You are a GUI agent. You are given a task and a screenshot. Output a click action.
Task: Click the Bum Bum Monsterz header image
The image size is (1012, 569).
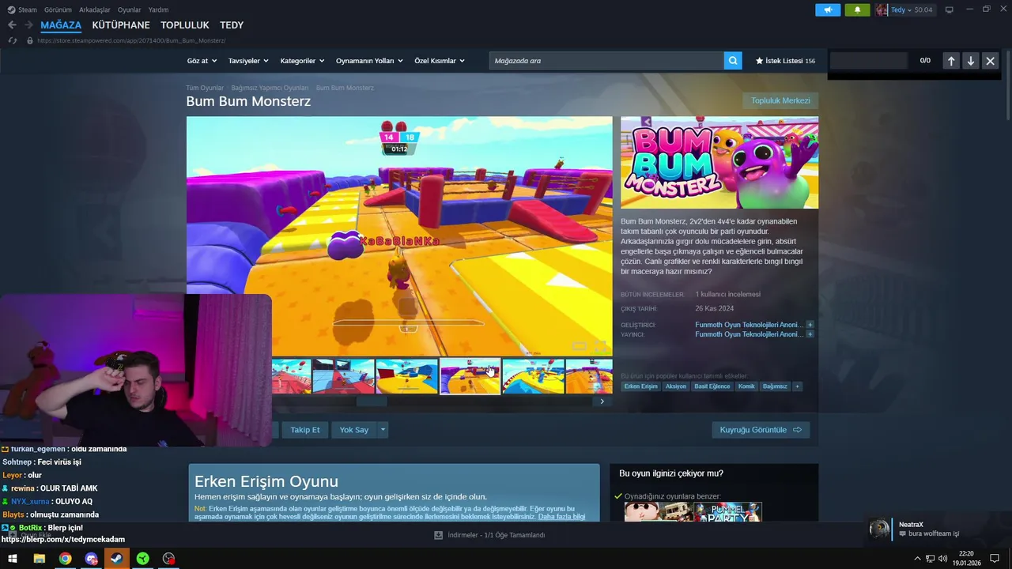click(719, 163)
